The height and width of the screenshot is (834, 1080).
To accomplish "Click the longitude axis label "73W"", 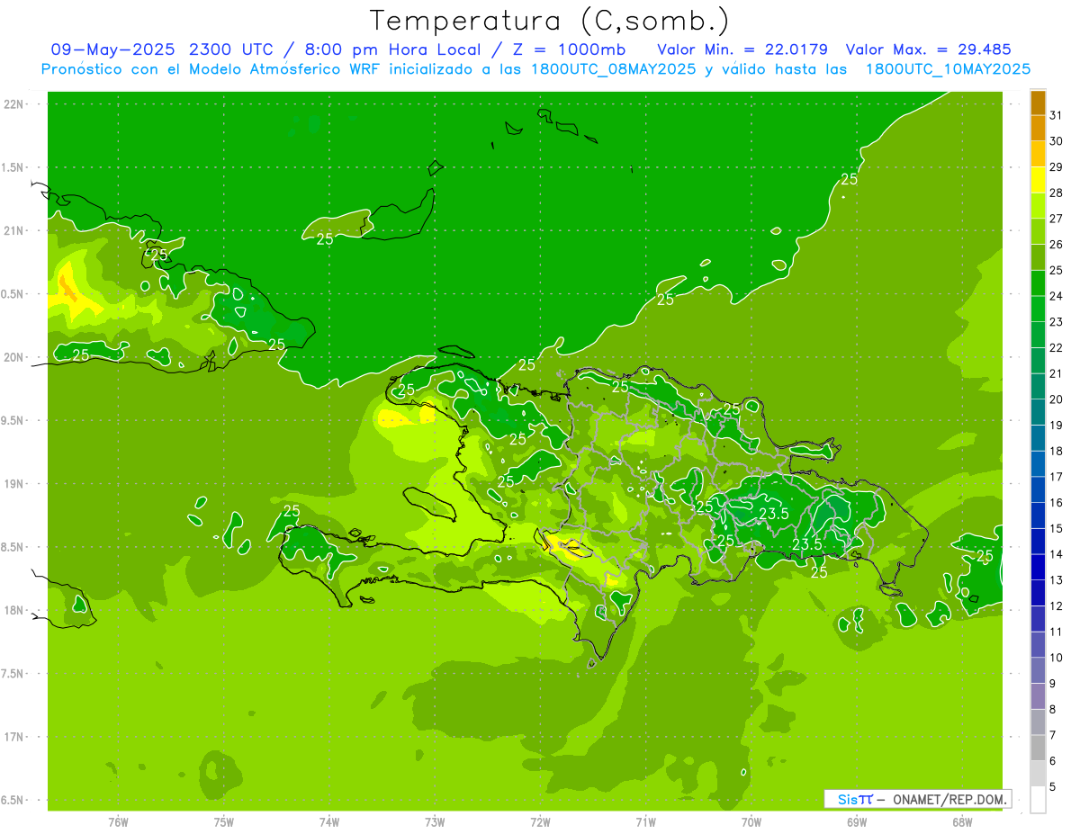I will click(x=435, y=822).
